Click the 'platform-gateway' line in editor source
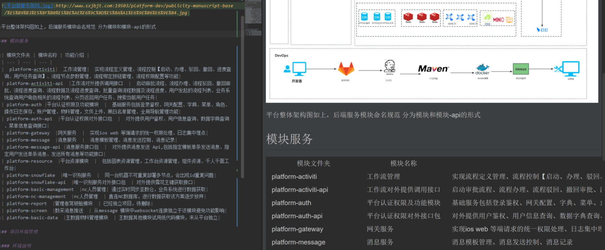 pyautogui.click(x=106, y=133)
